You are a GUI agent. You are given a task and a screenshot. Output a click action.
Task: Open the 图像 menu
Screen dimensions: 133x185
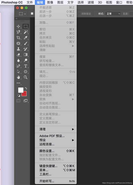click(x=50, y=2)
